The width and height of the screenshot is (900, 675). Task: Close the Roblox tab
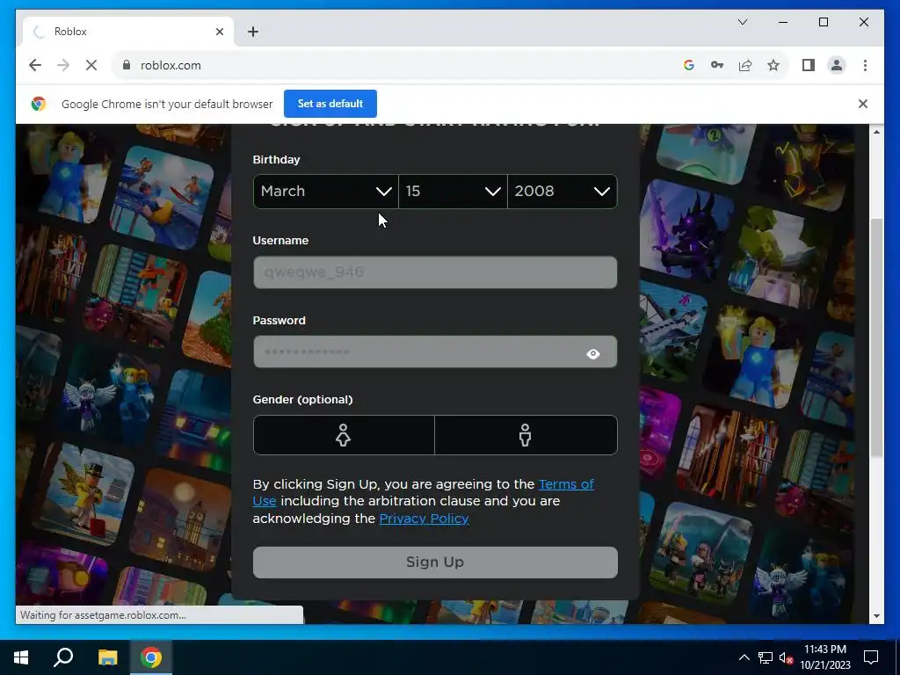pos(219,32)
